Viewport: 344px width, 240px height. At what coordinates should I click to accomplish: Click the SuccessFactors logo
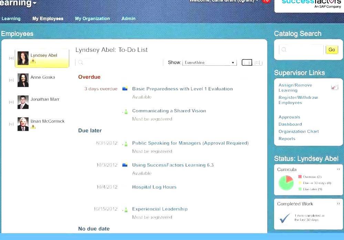point(311,4)
